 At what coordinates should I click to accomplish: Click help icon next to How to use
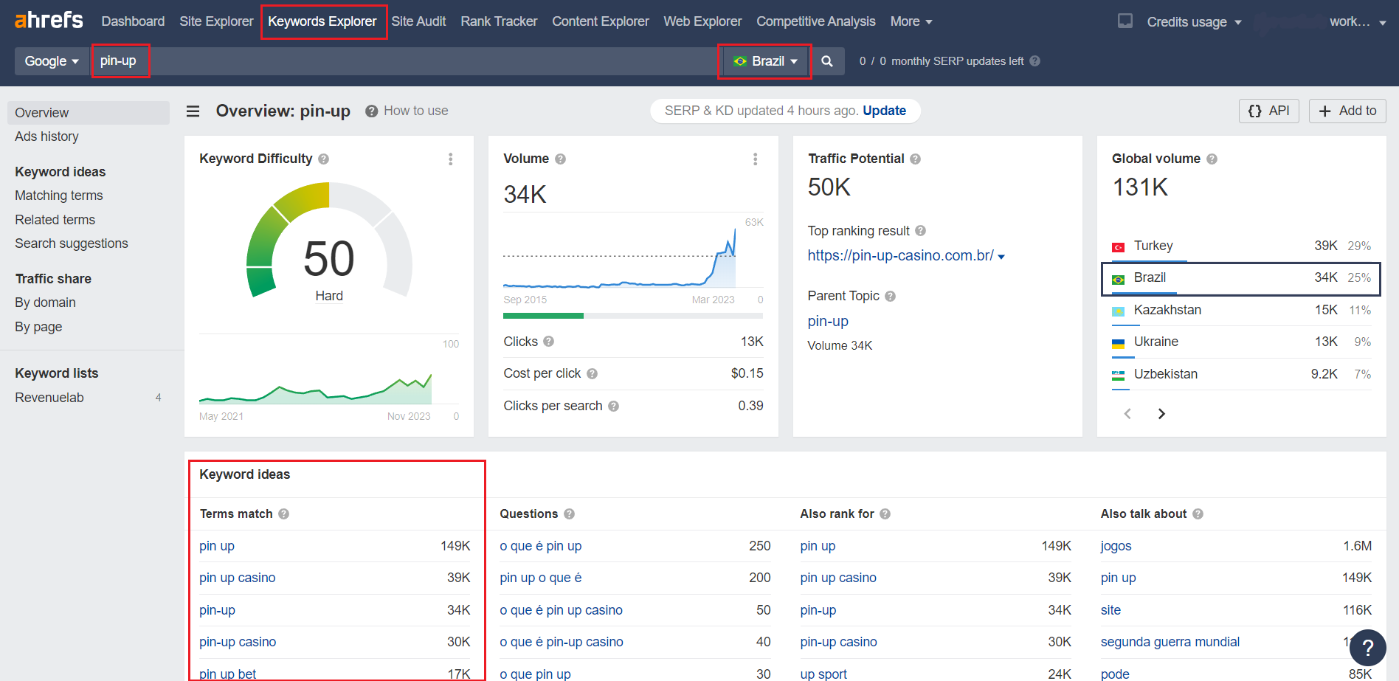[372, 111]
